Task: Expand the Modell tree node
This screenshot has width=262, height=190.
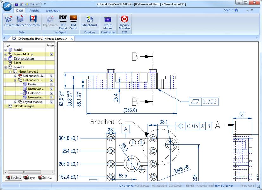Action: coord(6,50)
